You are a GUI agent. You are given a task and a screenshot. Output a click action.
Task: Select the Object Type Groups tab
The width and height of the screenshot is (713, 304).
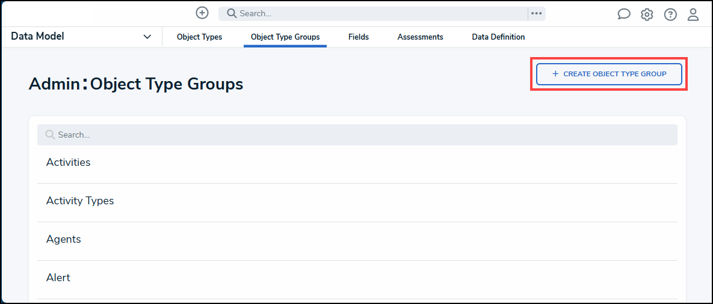point(285,37)
